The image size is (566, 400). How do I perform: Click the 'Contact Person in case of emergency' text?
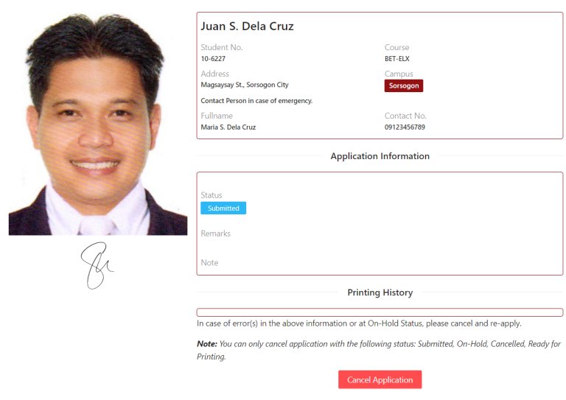256,101
